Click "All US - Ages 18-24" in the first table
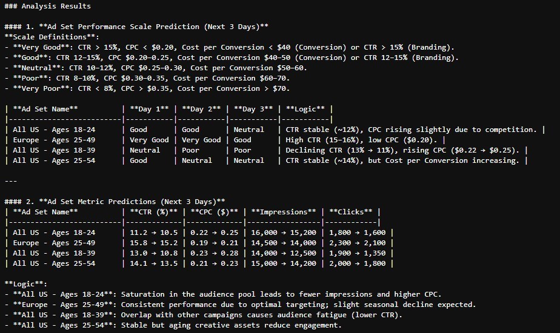Viewport: 560px width, 333px height. [54, 130]
